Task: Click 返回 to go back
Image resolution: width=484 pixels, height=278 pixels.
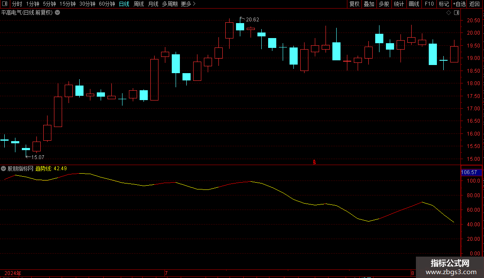Action: tap(475, 4)
